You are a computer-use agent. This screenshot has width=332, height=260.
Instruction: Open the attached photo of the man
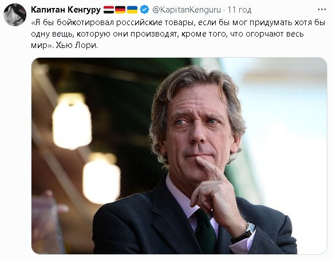coord(179,156)
